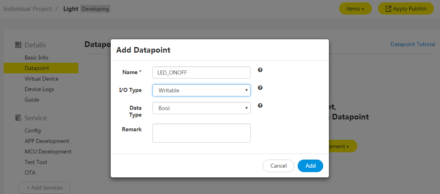Open Basic Info in sidebar
This screenshot has height=194, width=440.
[36, 58]
